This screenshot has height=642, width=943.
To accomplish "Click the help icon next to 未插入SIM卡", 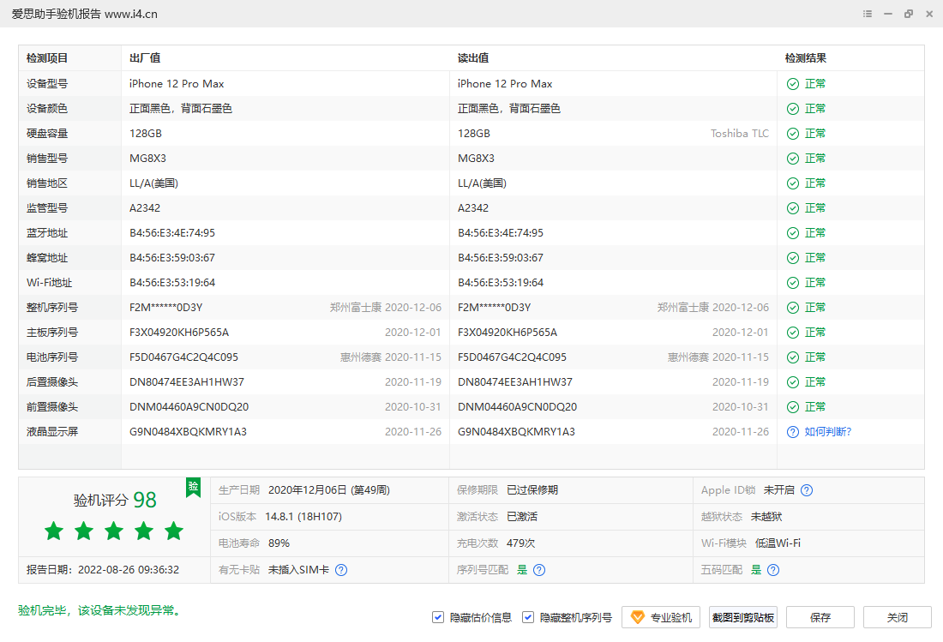I will point(341,570).
